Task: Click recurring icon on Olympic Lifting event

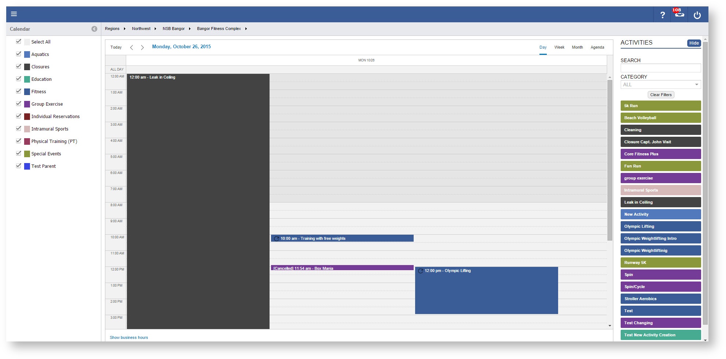Action: point(420,271)
